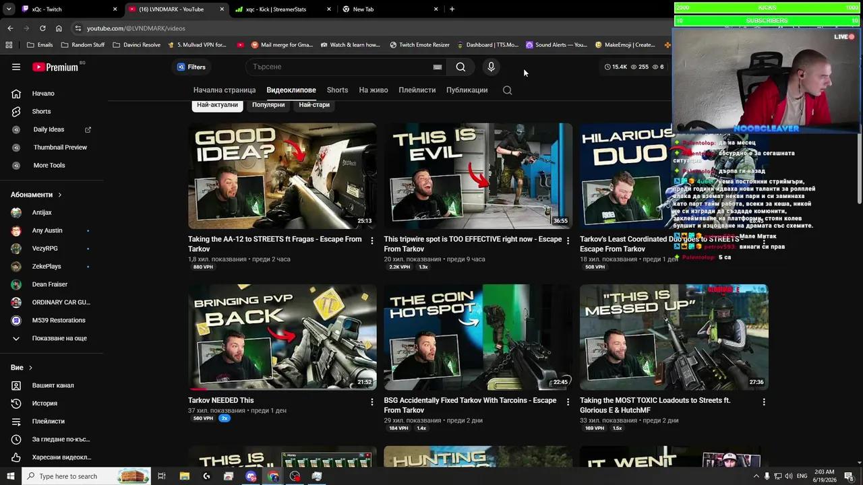The image size is (863, 485).
Task: Click the YouTube Premium logo
Action: click(55, 67)
